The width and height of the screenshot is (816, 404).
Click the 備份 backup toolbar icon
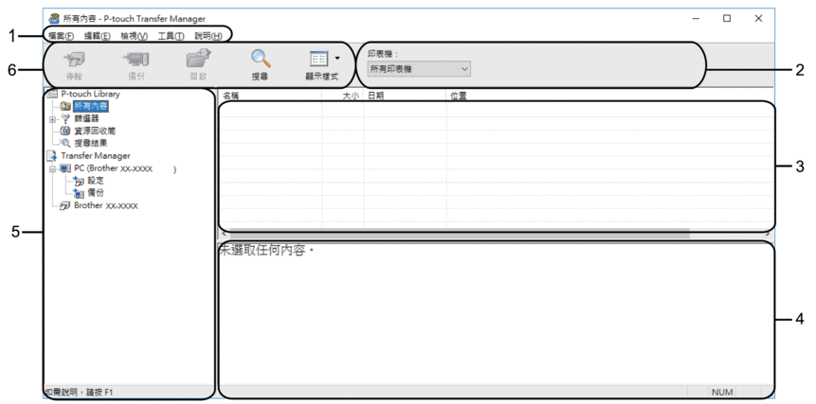[x=136, y=61]
